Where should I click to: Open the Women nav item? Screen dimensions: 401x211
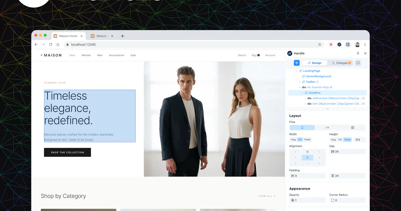point(86,55)
